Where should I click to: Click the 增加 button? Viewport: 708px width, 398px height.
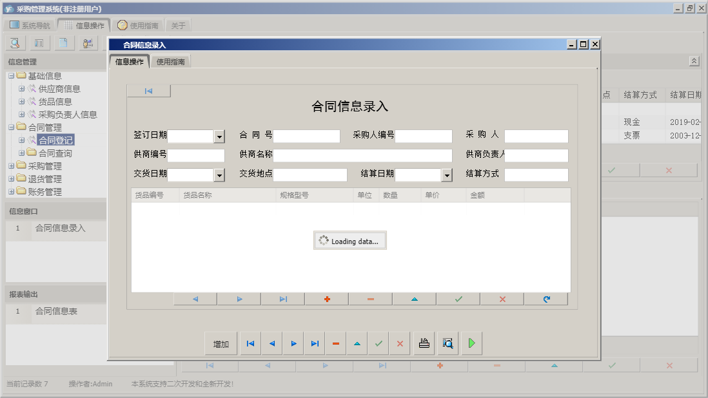click(x=221, y=343)
